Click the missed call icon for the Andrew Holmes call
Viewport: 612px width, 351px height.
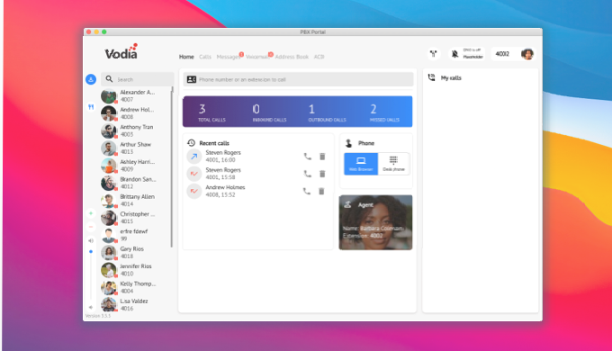coord(194,192)
